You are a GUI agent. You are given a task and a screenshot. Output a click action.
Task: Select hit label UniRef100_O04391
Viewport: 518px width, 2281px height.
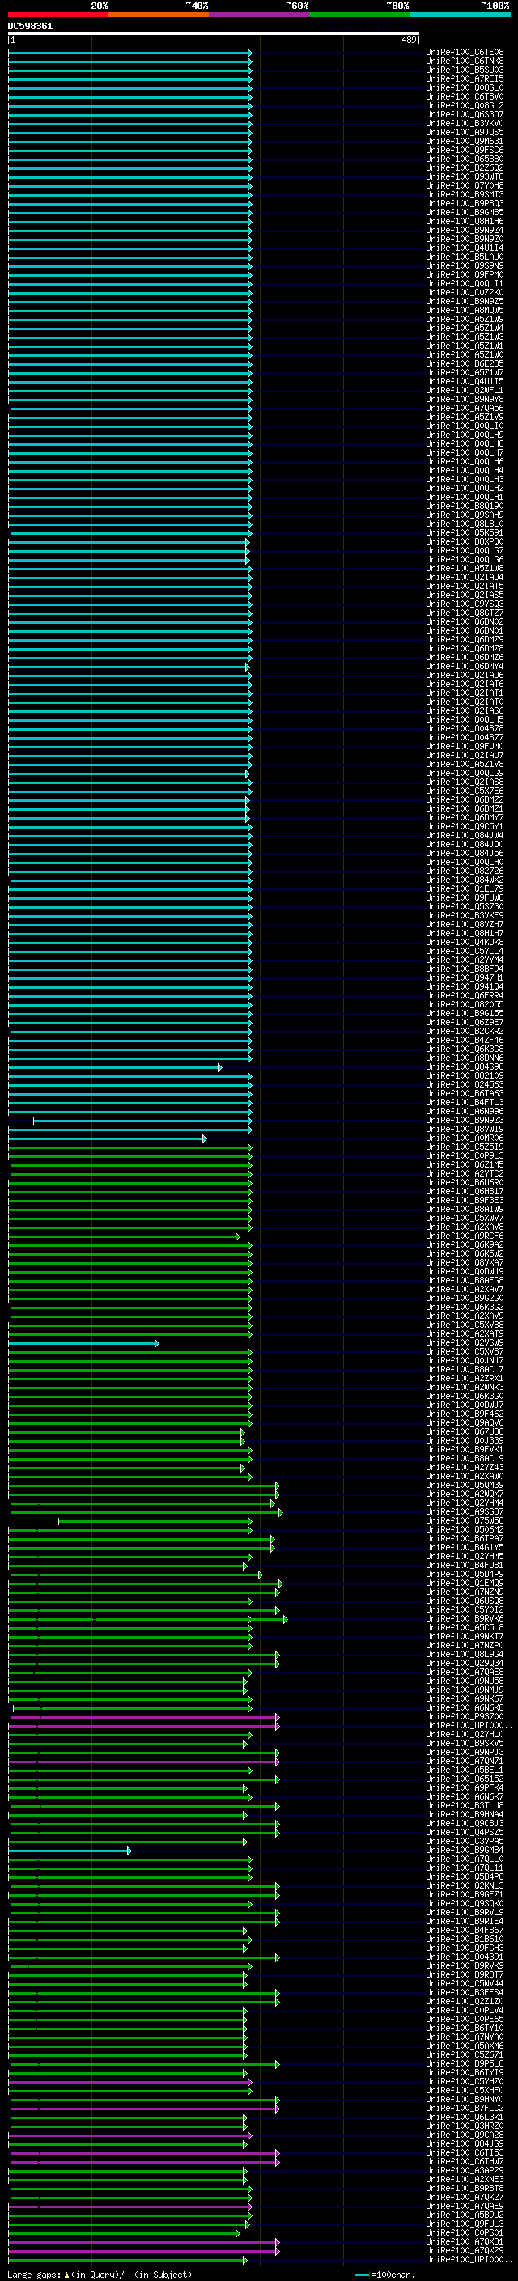(465, 1957)
